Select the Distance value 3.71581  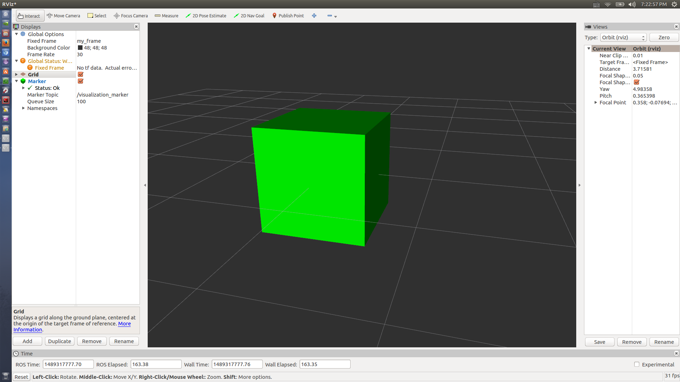(642, 69)
